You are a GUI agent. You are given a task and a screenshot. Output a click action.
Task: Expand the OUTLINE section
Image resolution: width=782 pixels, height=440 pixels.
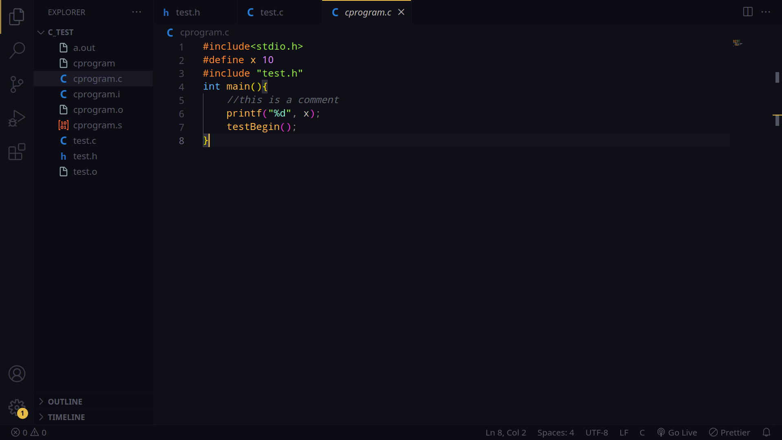point(65,402)
